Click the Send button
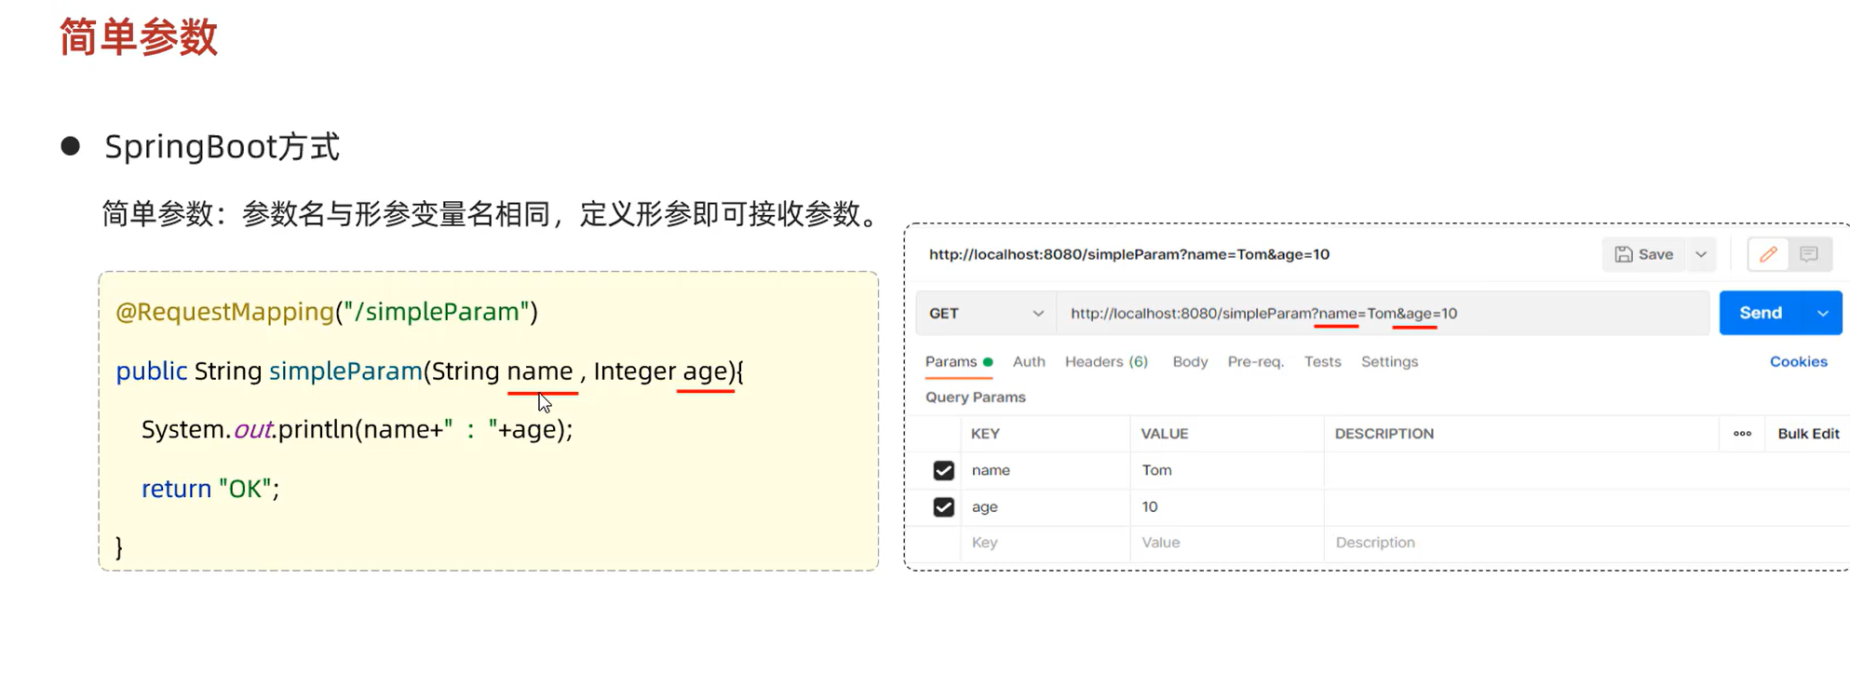Viewport: 1850px width, 674px height. [x=1761, y=314]
